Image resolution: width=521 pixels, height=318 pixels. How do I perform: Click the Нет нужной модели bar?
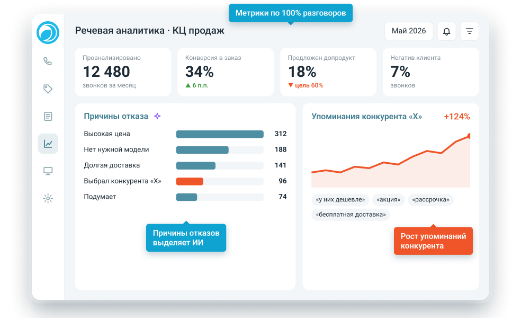(202, 149)
